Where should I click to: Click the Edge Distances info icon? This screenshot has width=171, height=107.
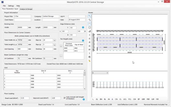pos(83,27)
